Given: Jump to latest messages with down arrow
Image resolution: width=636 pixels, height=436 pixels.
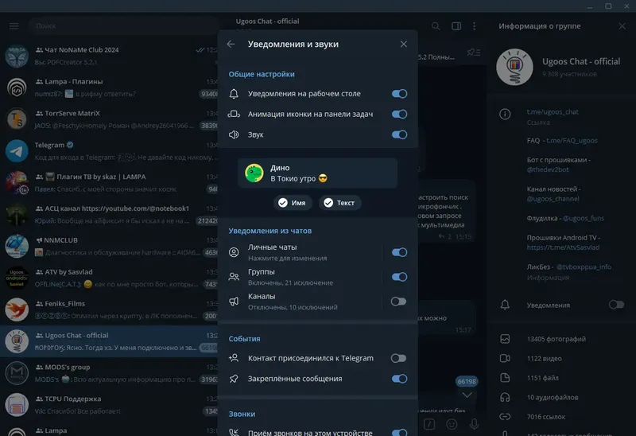Looking at the screenshot, I should click(467, 395).
